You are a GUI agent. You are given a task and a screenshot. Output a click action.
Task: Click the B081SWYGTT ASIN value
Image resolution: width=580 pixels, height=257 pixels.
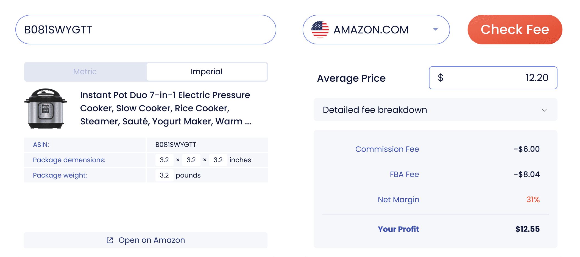(x=176, y=144)
